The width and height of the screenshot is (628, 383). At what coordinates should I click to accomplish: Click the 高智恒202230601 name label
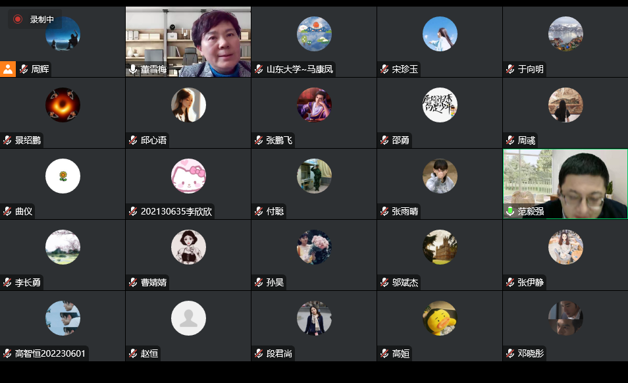pyautogui.click(x=50, y=353)
